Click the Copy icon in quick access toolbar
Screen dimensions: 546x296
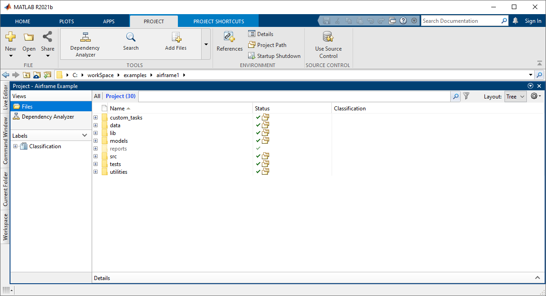348,21
